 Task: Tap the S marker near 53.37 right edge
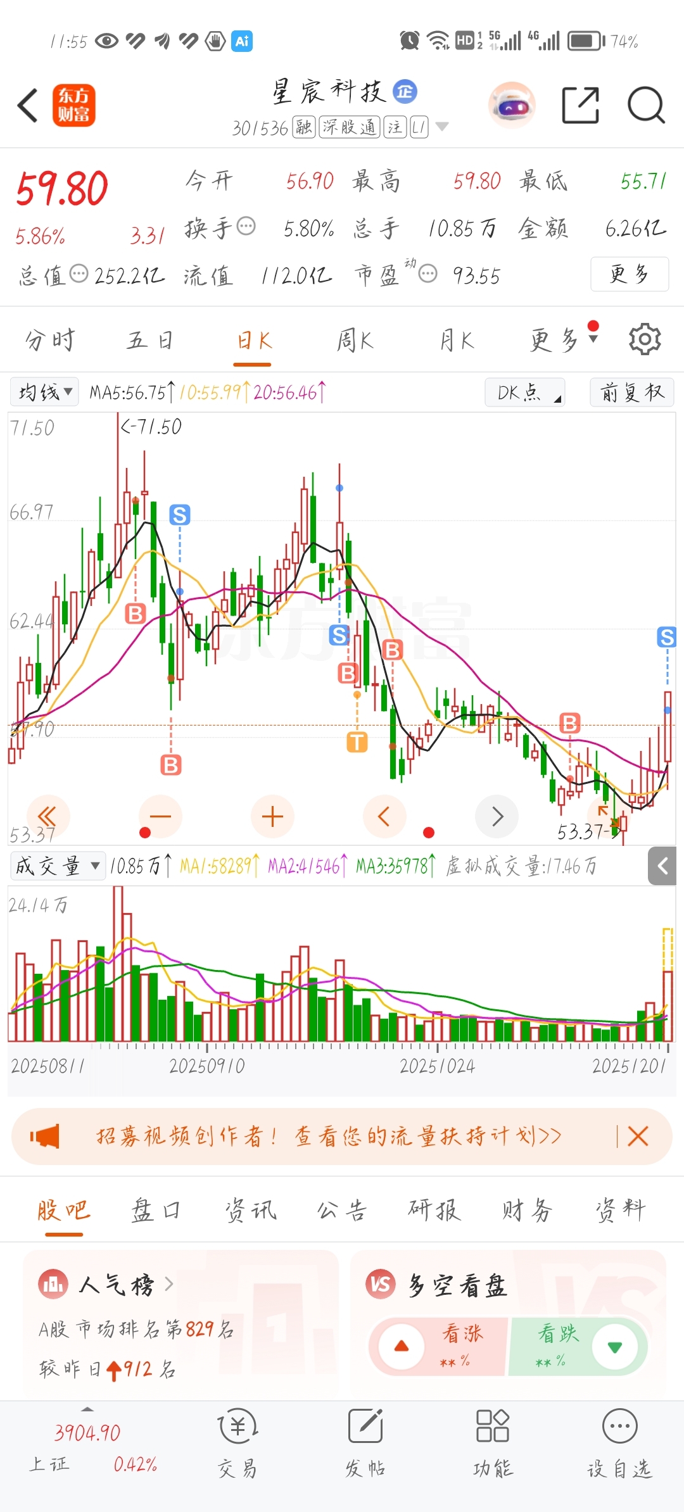pos(667,637)
